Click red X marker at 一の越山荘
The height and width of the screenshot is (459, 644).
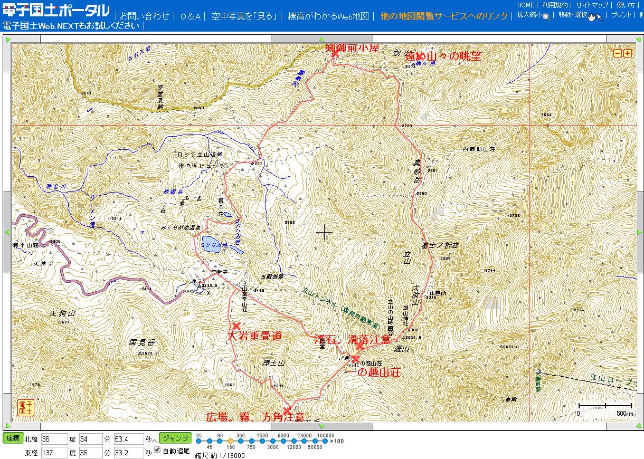click(355, 359)
